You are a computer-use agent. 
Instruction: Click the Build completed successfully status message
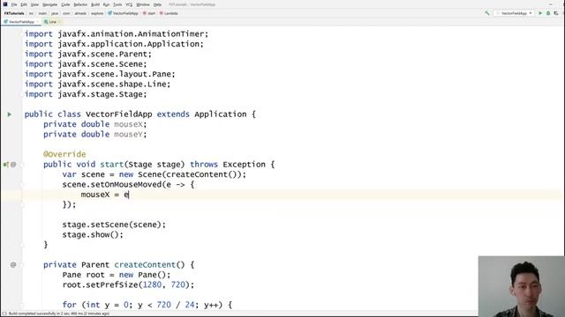click(59, 313)
